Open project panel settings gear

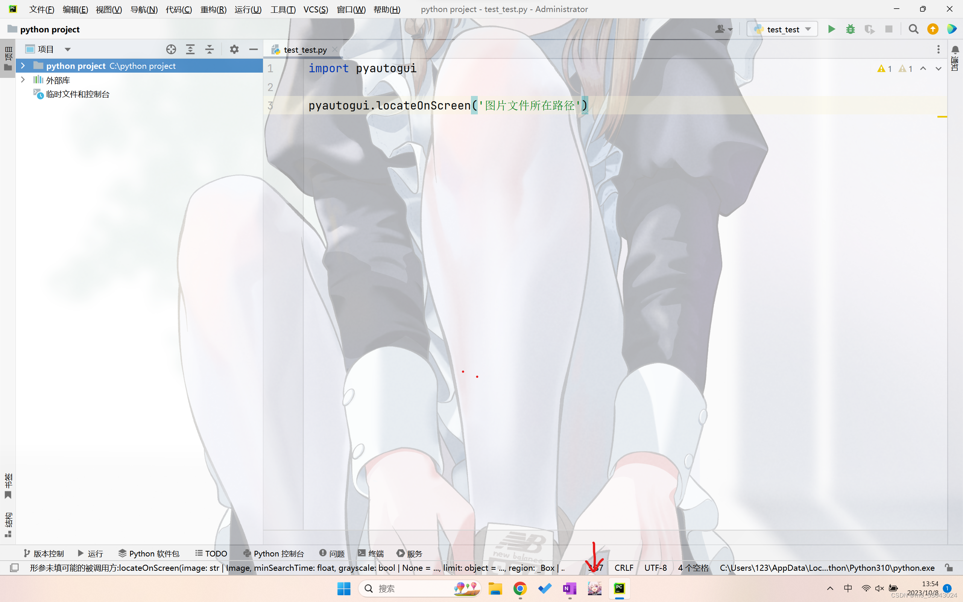coord(234,49)
